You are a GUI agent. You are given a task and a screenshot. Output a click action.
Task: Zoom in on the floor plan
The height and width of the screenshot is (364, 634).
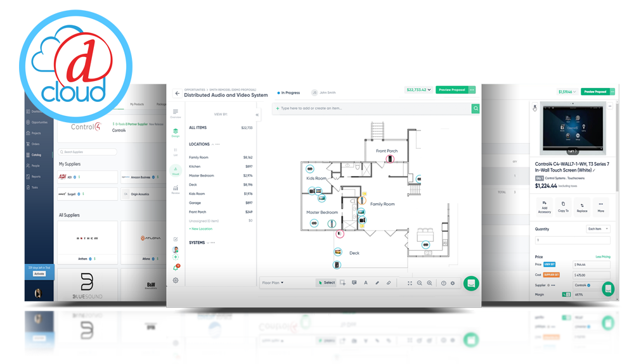429,284
